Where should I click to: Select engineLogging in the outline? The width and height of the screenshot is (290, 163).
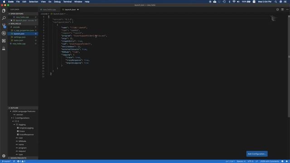26,128
